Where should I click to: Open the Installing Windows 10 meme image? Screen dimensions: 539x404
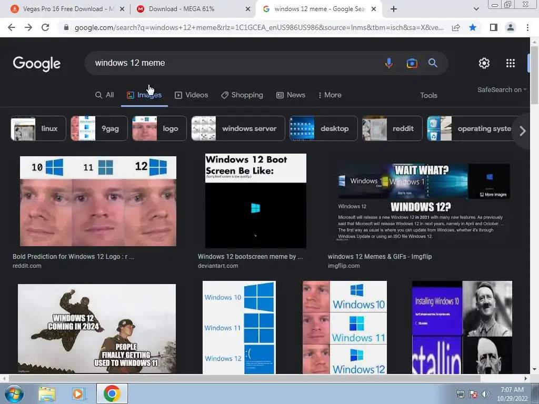click(x=462, y=327)
